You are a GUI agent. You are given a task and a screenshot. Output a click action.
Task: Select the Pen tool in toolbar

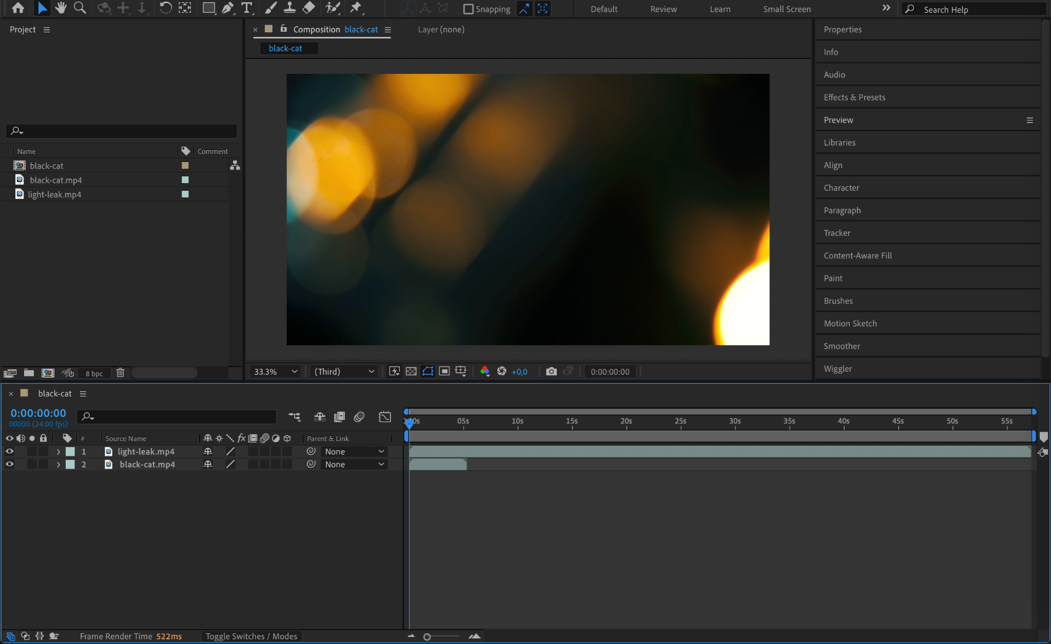click(x=227, y=8)
